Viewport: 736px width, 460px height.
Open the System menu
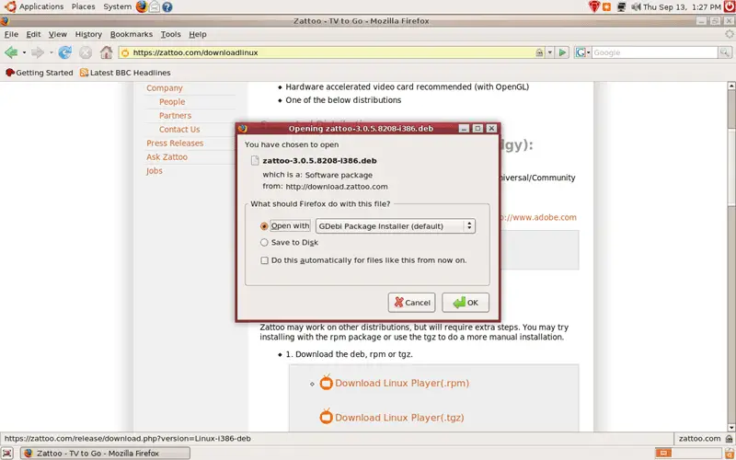pyautogui.click(x=118, y=6)
